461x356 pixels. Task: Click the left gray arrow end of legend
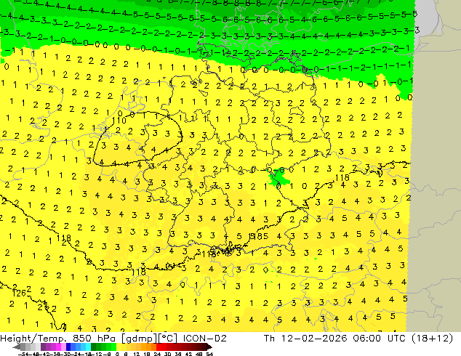(x=17, y=347)
